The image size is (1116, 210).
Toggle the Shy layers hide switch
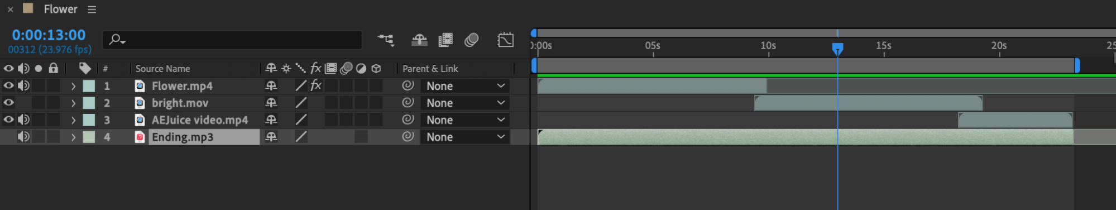pos(419,40)
